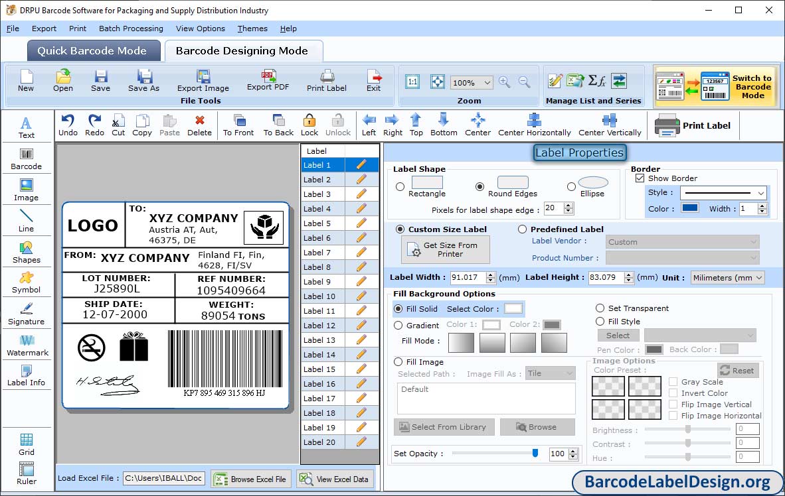Click the Fill Solid Select Color swatch

point(513,308)
